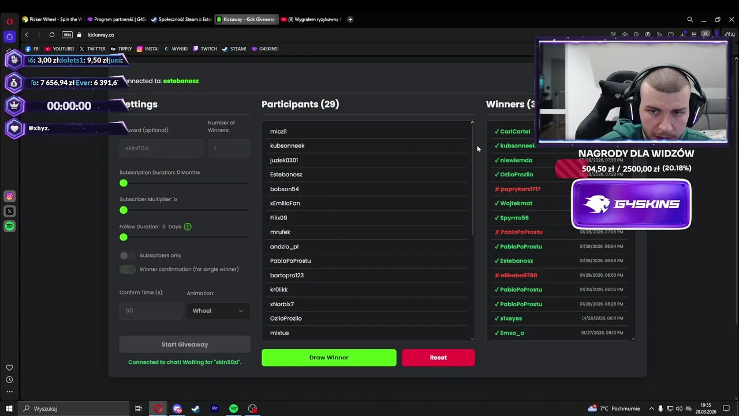Click the Confirm Time field showing 60

(151, 311)
